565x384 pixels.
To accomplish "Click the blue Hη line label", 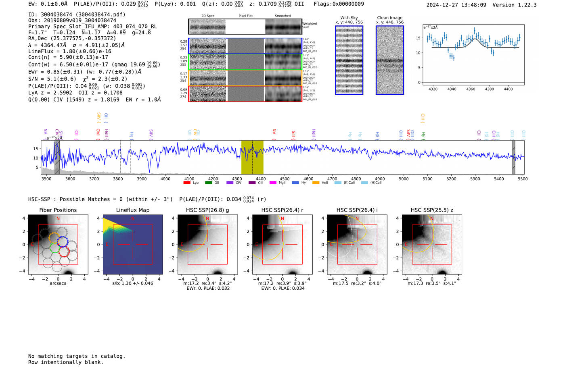I will point(132,135).
